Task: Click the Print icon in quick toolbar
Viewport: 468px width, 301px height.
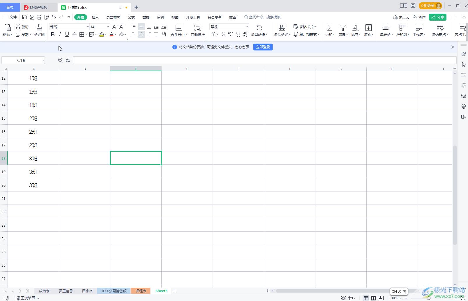Action: (39, 17)
